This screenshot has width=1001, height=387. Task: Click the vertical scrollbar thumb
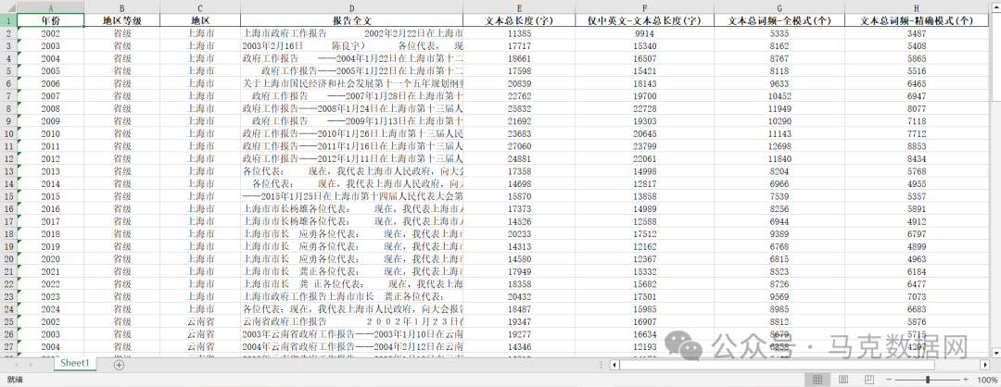(x=995, y=57)
